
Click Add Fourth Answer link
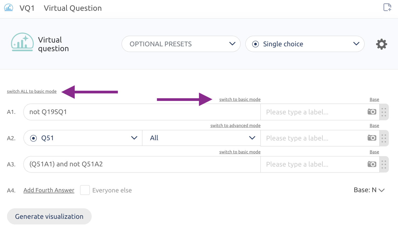coord(49,190)
